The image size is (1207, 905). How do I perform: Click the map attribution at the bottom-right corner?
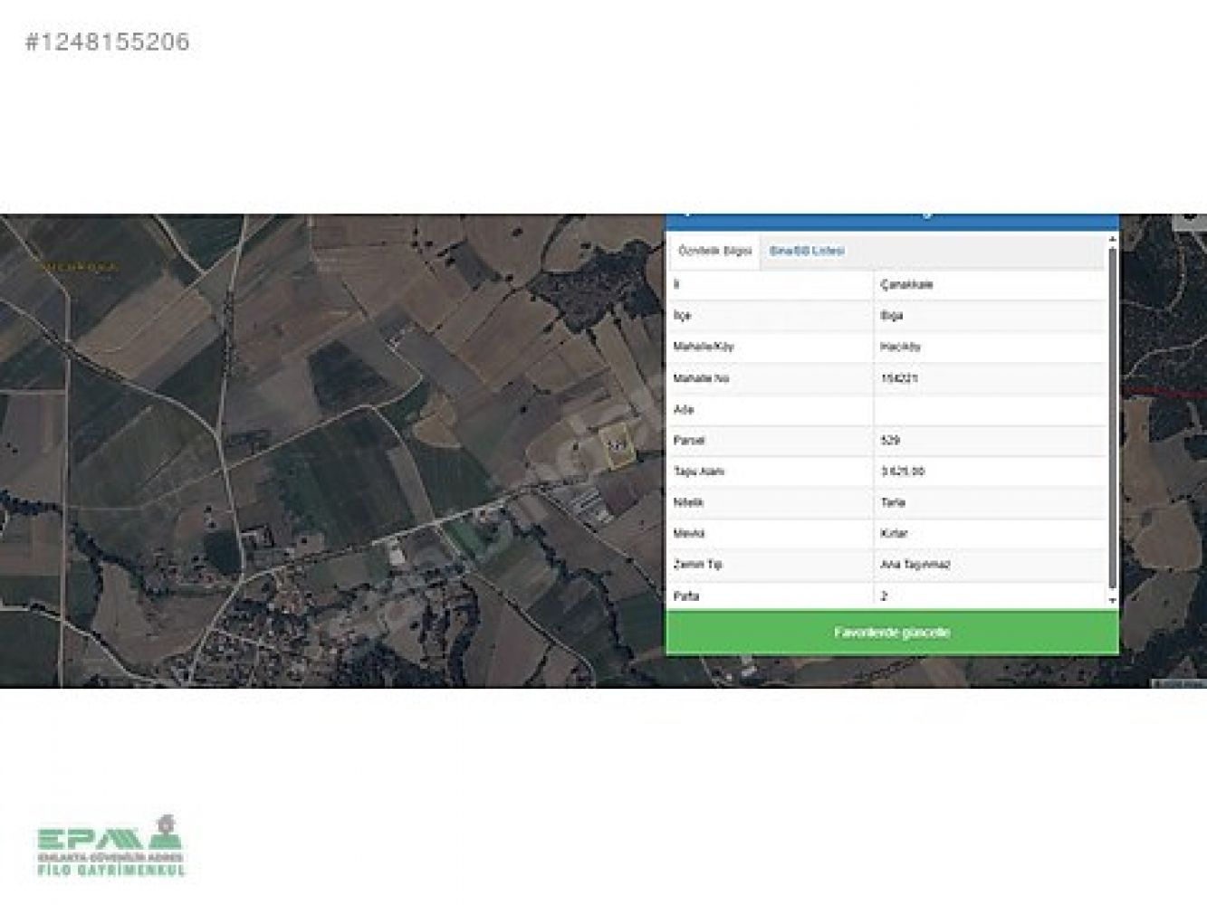[x=1178, y=683]
